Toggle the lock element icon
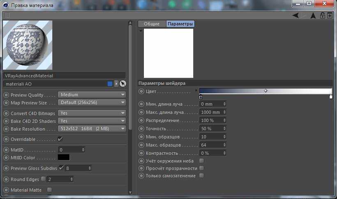This screenshot has height=199, width=337. tap(323, 16)
